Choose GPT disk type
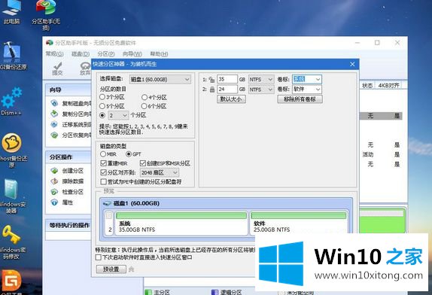This screenshot has width=432, height=295. [x=129, y=154]
